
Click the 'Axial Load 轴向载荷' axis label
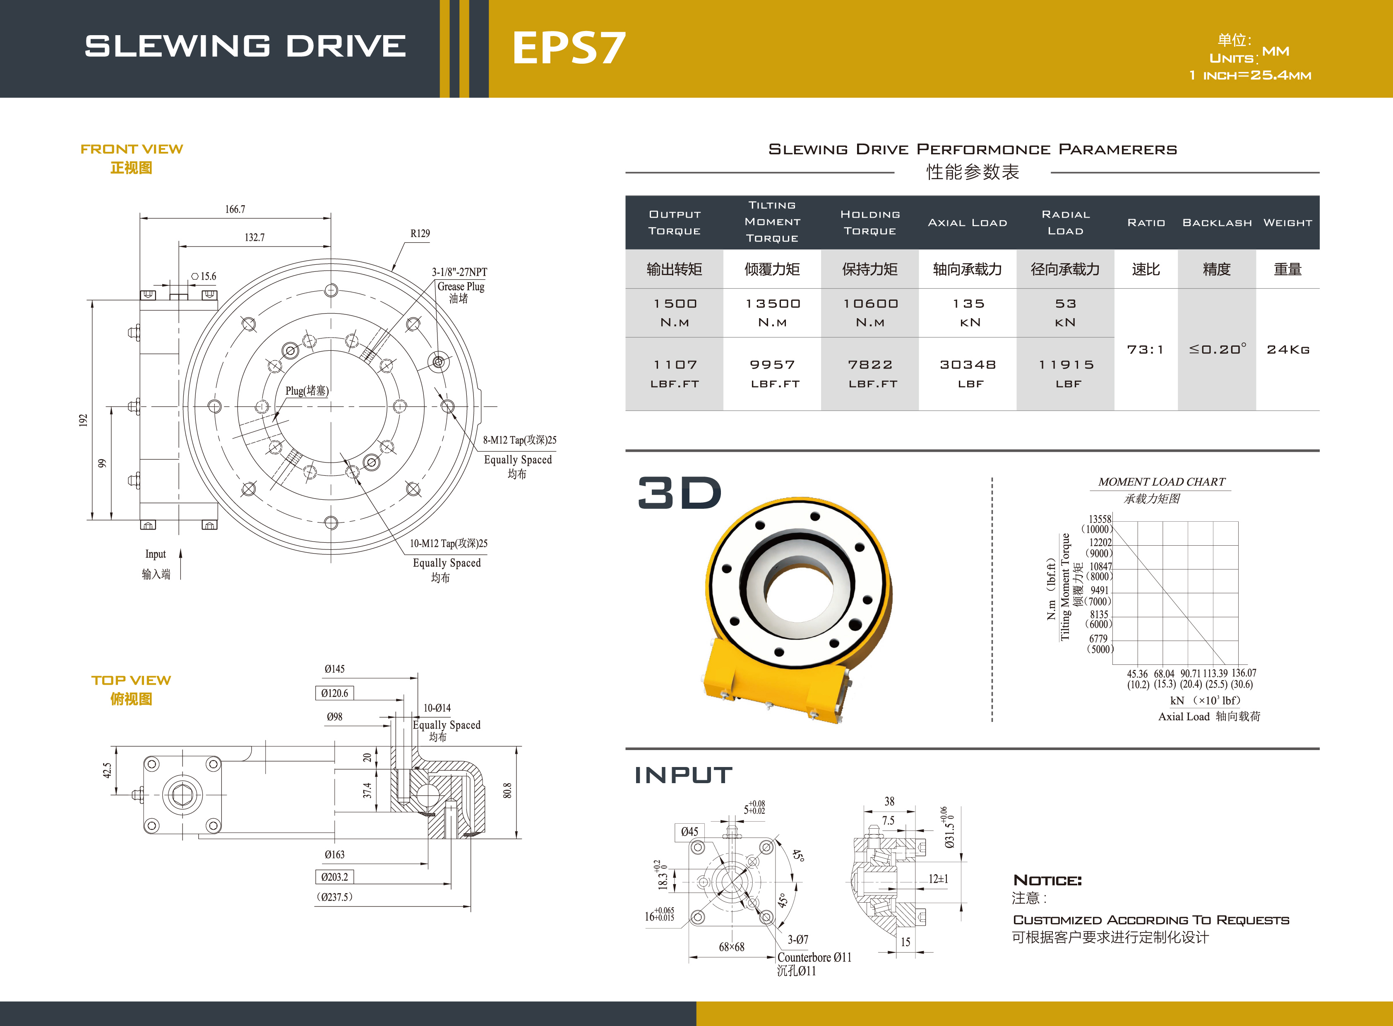(1209, 717)
